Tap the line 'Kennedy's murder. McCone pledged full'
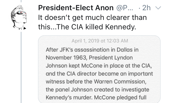 coord(96,97)
